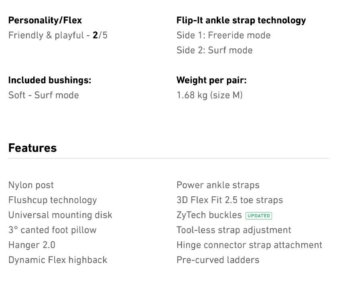Click the Flushcup technology feature

pos(53,200)
